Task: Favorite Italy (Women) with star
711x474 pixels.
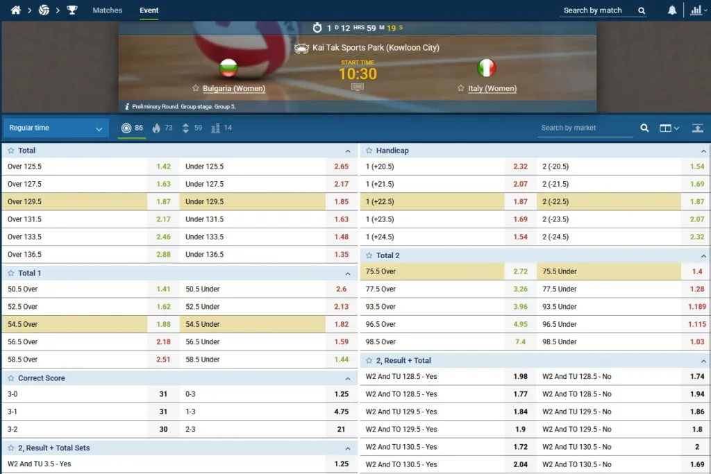Action: pos(461,89)
